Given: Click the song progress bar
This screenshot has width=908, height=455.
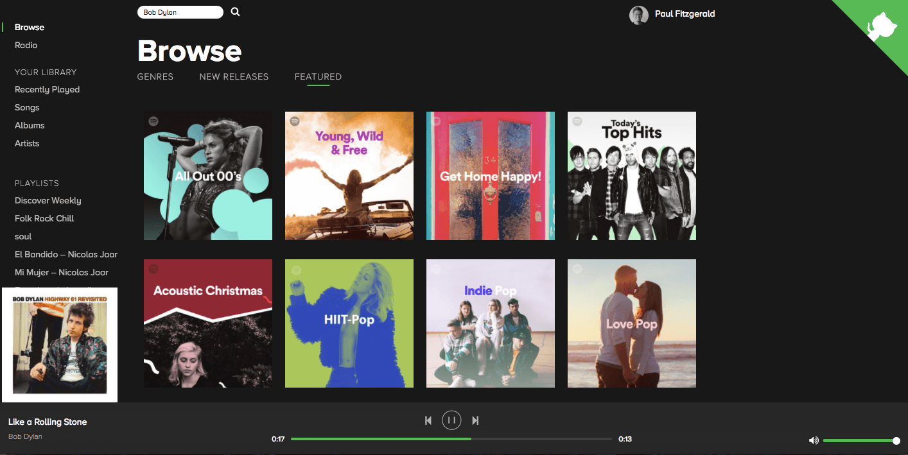Looking at the screenshot, I should [x=451, y=439].
